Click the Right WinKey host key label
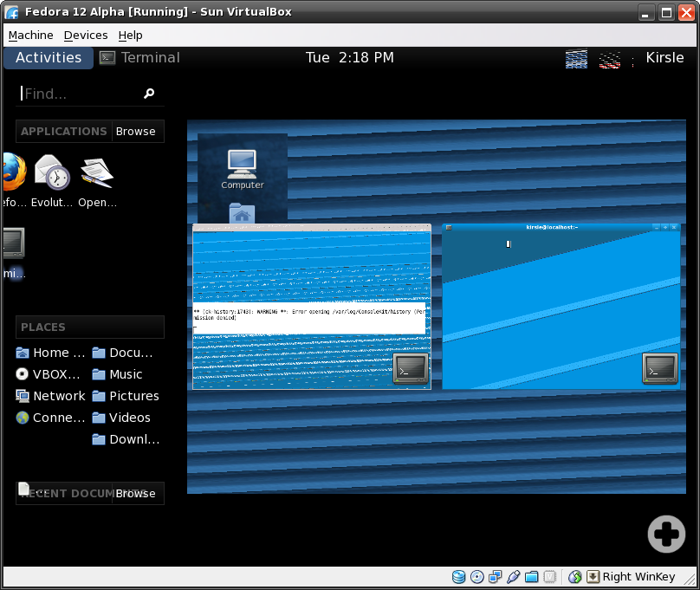Screen dimensions: 700x590 point(638,577)
